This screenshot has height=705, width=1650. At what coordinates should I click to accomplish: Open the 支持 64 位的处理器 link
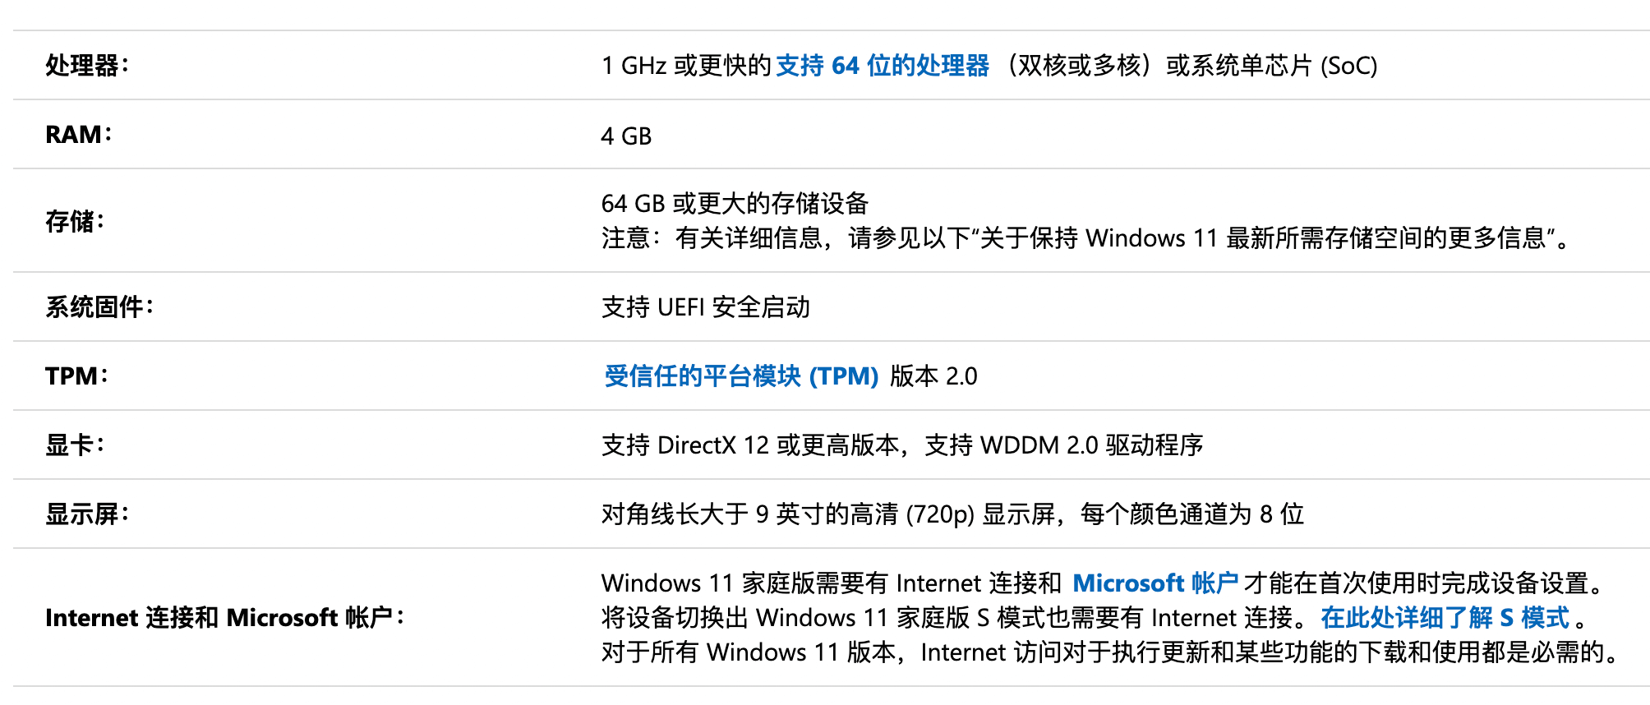click(883, 66)
